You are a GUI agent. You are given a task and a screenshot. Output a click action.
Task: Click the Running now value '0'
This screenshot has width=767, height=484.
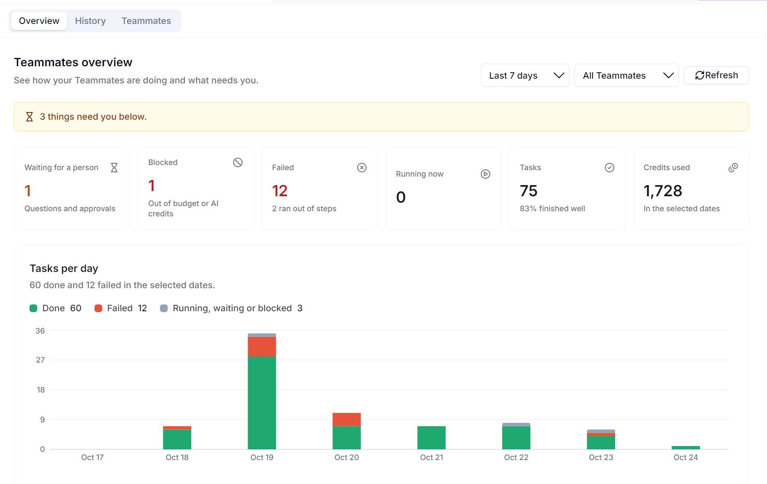[x=401, y=197]
